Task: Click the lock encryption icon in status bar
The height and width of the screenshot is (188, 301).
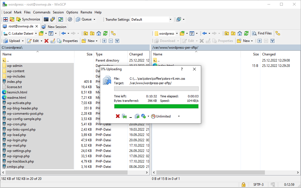Action: [243, 185]
